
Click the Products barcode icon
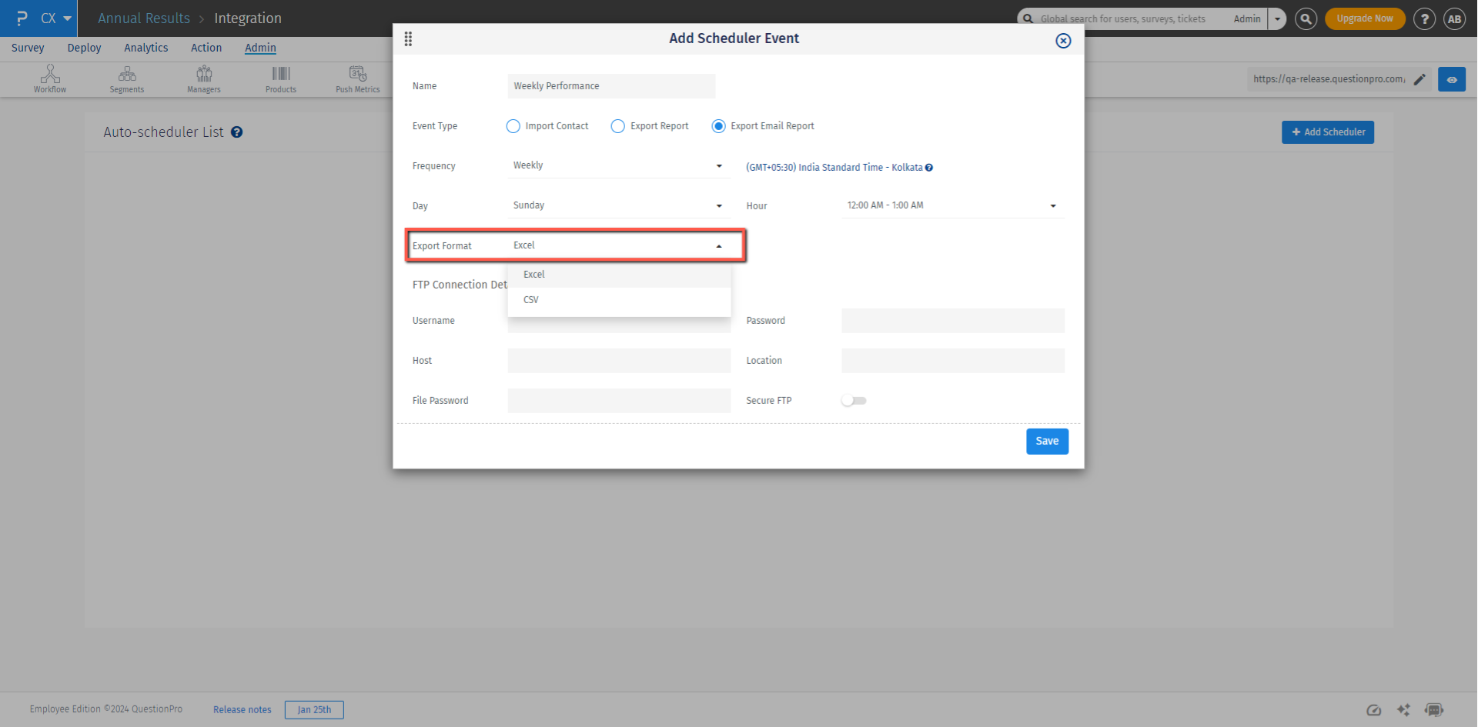coord(280,78)
